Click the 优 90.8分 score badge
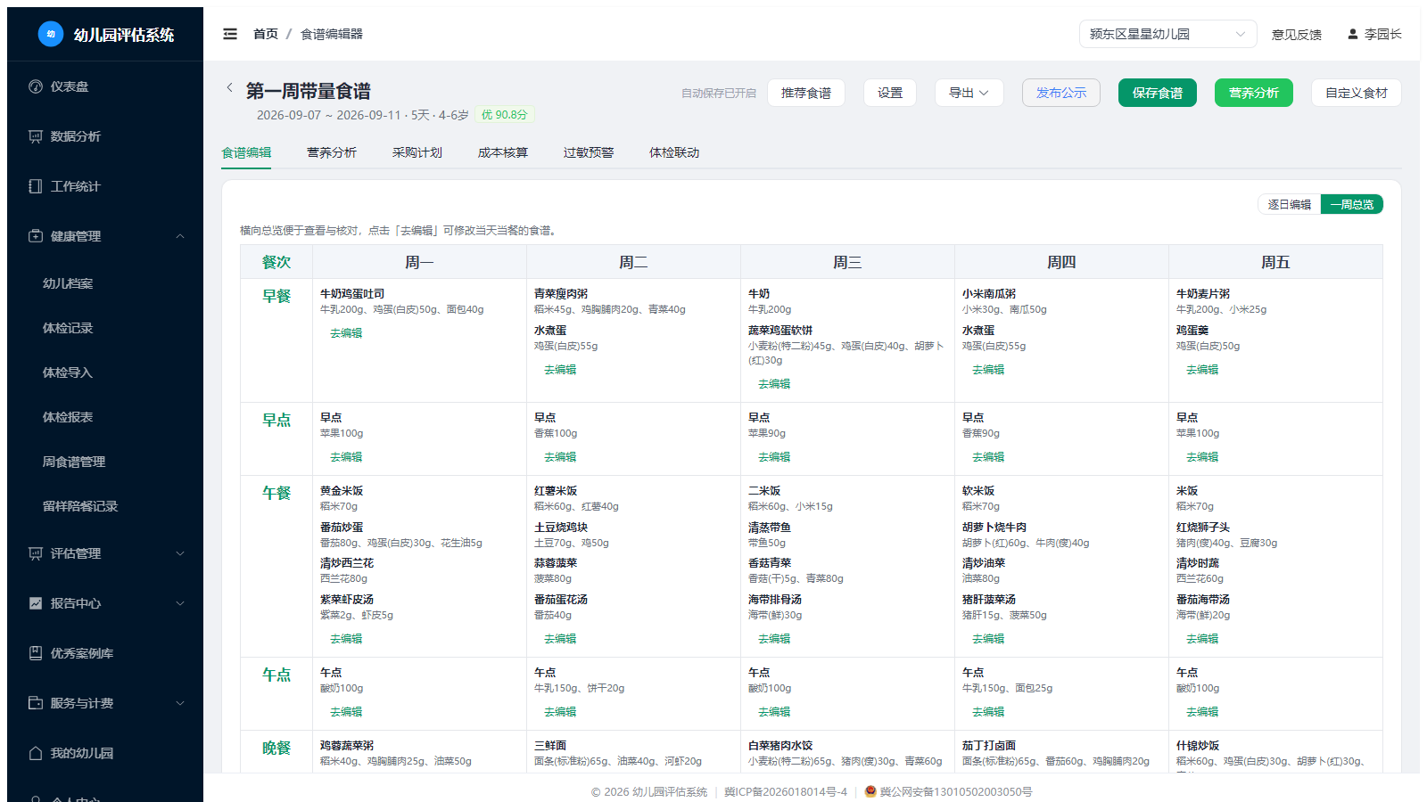 [x=505, y=115]
